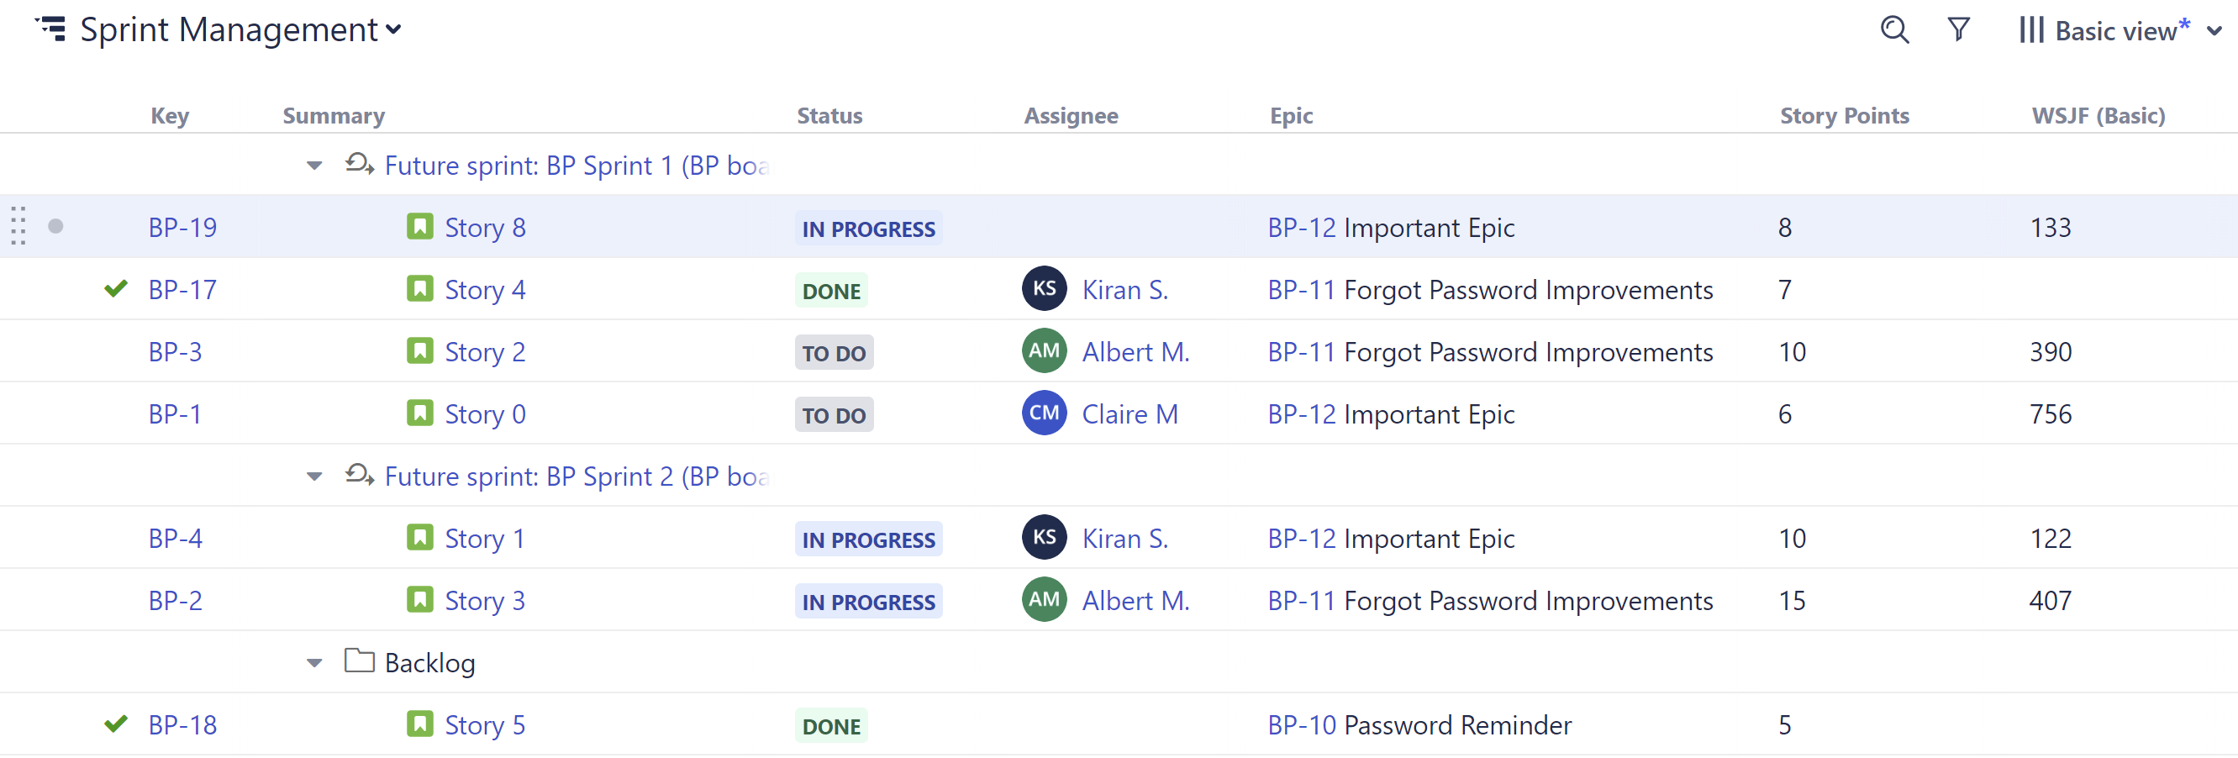The height and width of the screenshot is (758, 2238).
Task: Collapse the BP Sprint 1 group
Action: [313, 166]
